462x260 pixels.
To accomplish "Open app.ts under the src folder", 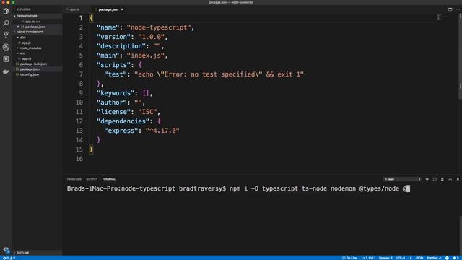I will click(x=26, y=58).
